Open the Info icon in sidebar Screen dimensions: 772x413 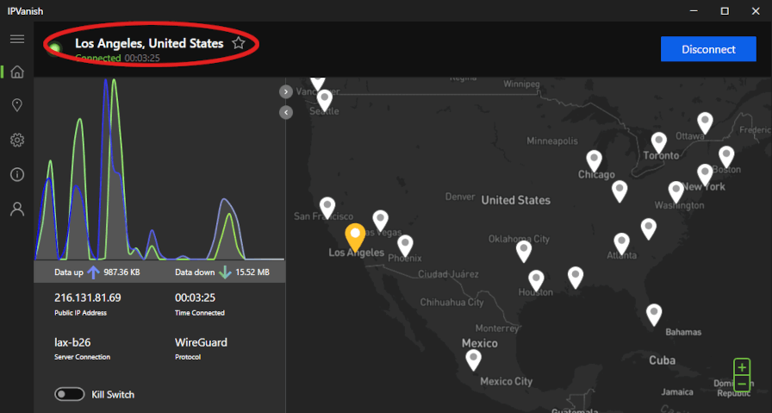pos(17,174)
